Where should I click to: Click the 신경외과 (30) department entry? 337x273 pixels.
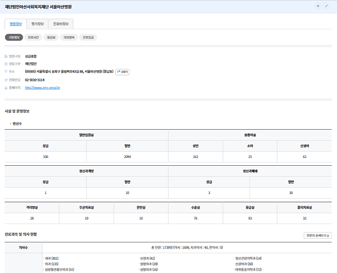point(244,264)
